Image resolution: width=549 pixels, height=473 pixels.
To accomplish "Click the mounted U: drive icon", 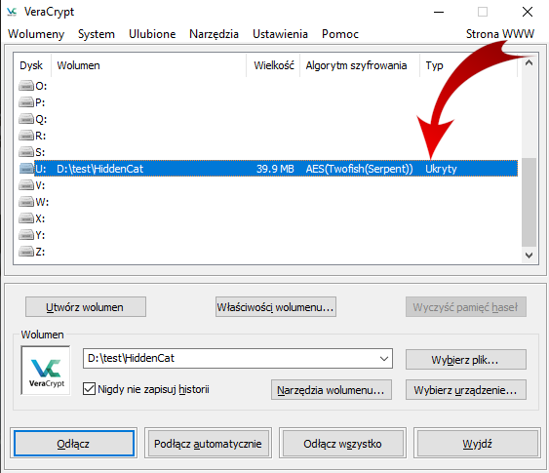I will [x=26, y=169].
